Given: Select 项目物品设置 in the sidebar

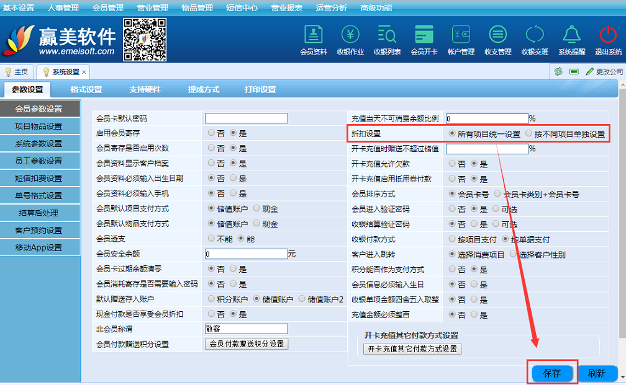Looking at the screenshot, I should tap(39, 126).
